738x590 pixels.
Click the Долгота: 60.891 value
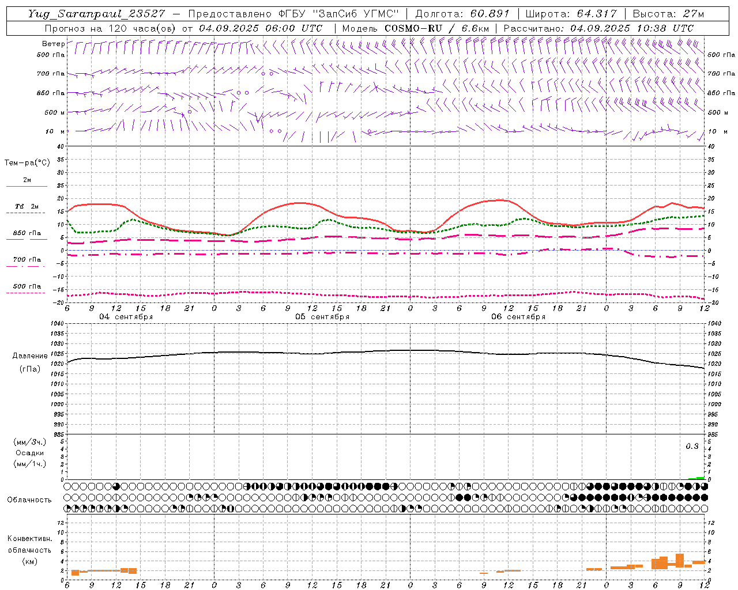click(x=462, y=14)
